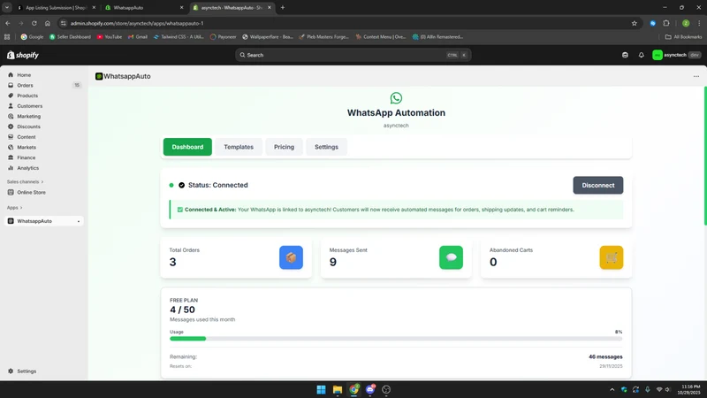
Task: Reload the browser page
Action: point(34,23)
